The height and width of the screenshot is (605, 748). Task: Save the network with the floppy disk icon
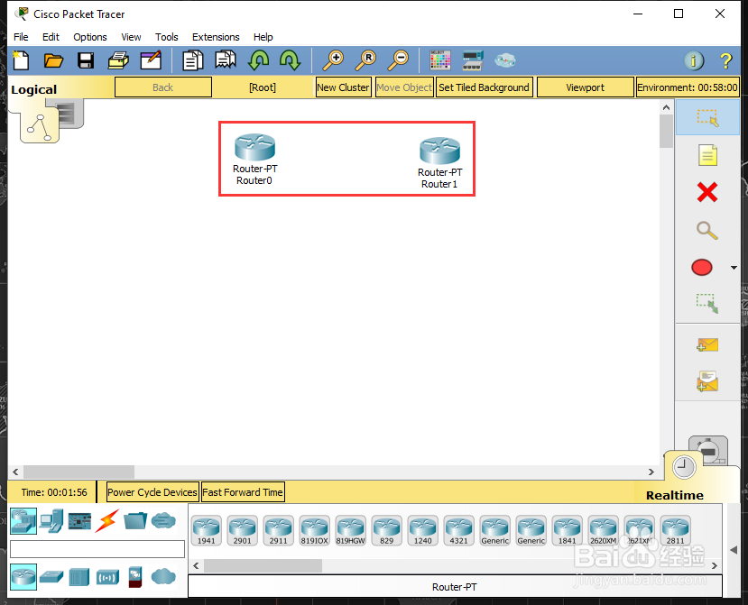pos(86,60)
